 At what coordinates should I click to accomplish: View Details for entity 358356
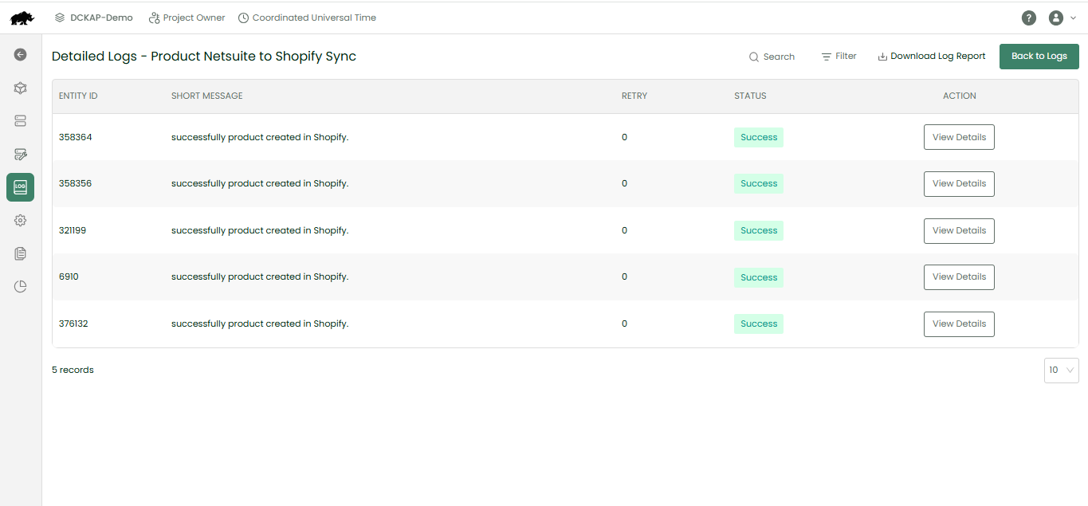tap(959, 184)
